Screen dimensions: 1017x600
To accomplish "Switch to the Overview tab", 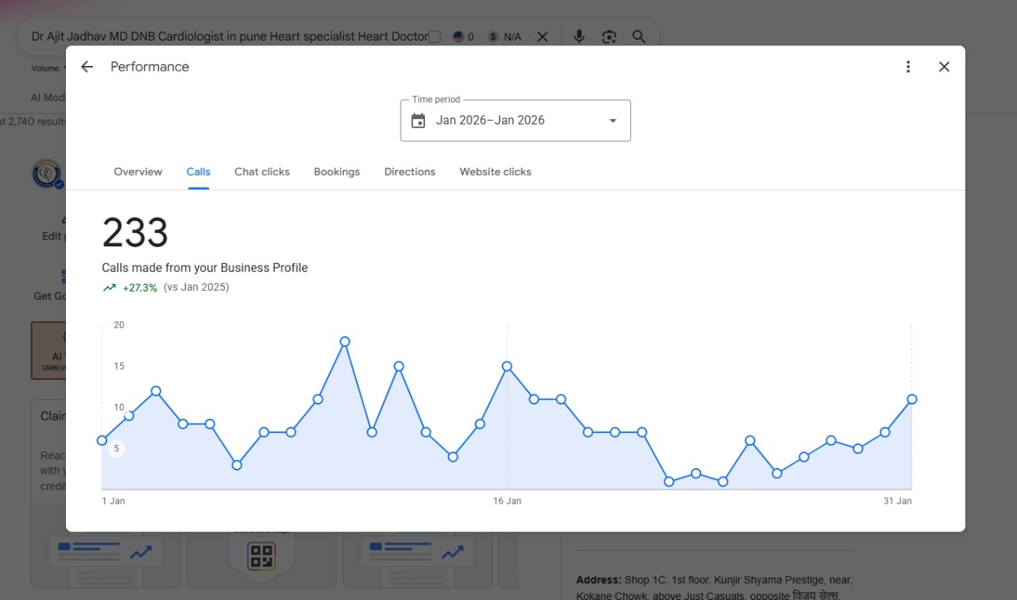I will pos(138,172).
